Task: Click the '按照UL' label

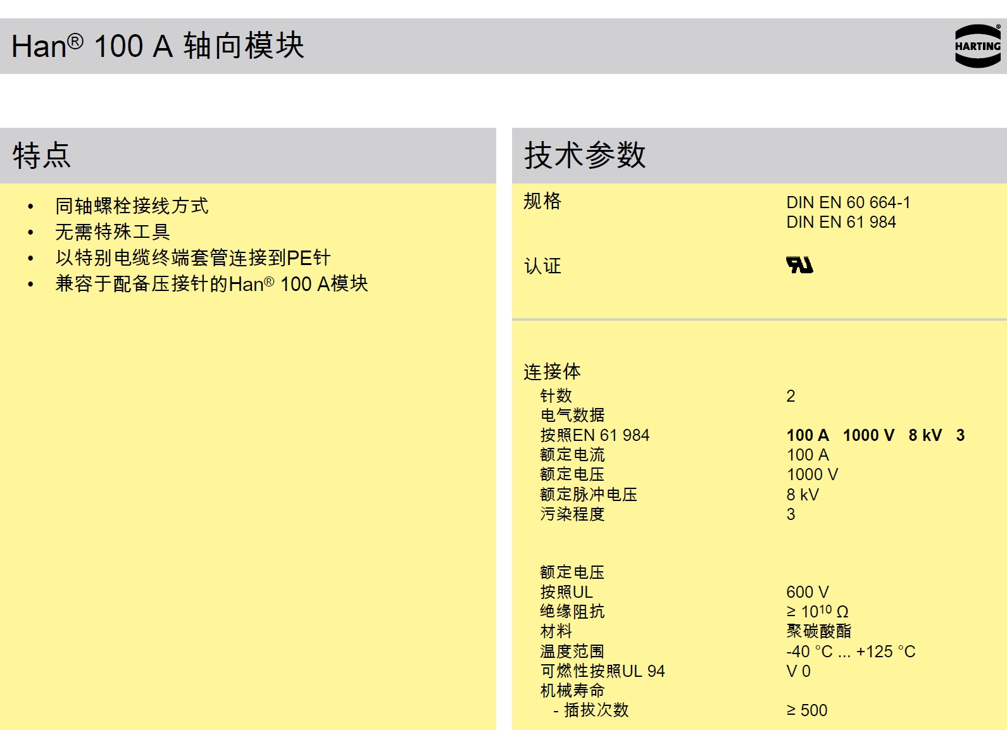Action: pos(566,592)
